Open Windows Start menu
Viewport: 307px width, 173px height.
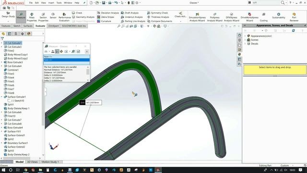[3, 170]
